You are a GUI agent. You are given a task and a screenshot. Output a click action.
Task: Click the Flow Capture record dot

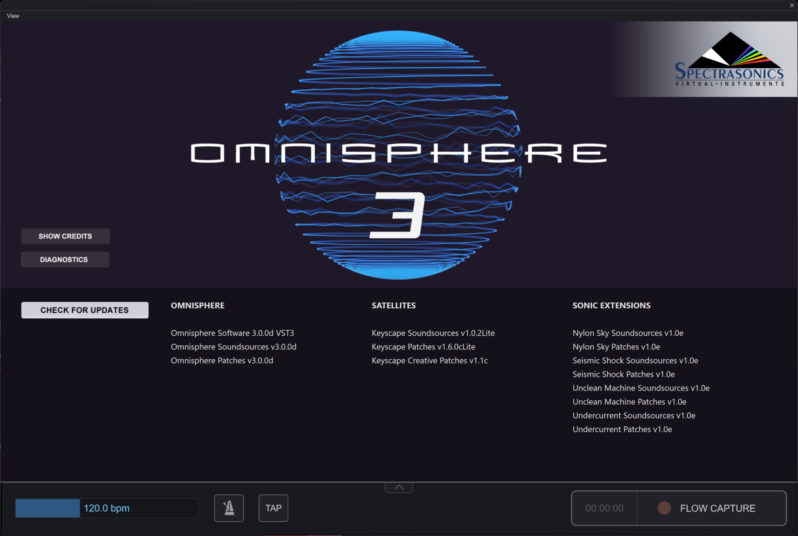tap(664, 508)
